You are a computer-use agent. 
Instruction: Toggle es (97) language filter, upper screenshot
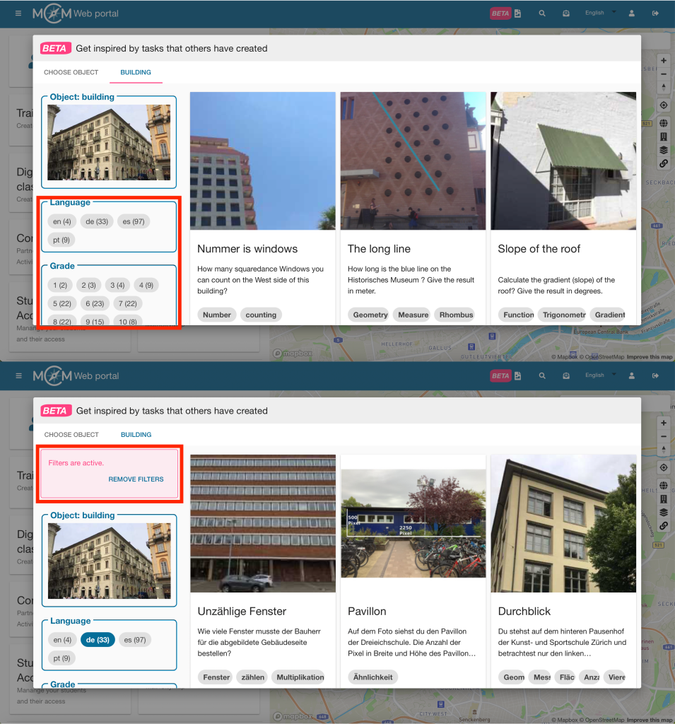[134, 221]
